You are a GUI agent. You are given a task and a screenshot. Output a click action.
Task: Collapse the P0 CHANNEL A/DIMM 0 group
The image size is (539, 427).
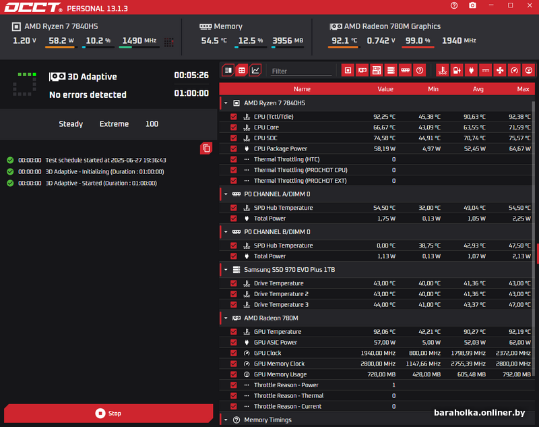click(226, 194)
